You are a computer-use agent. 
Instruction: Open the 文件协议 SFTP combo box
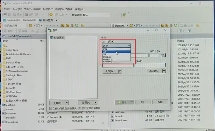point(116,46)
